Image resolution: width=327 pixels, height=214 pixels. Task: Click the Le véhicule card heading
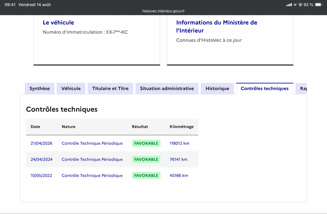(x=58, y=22)
